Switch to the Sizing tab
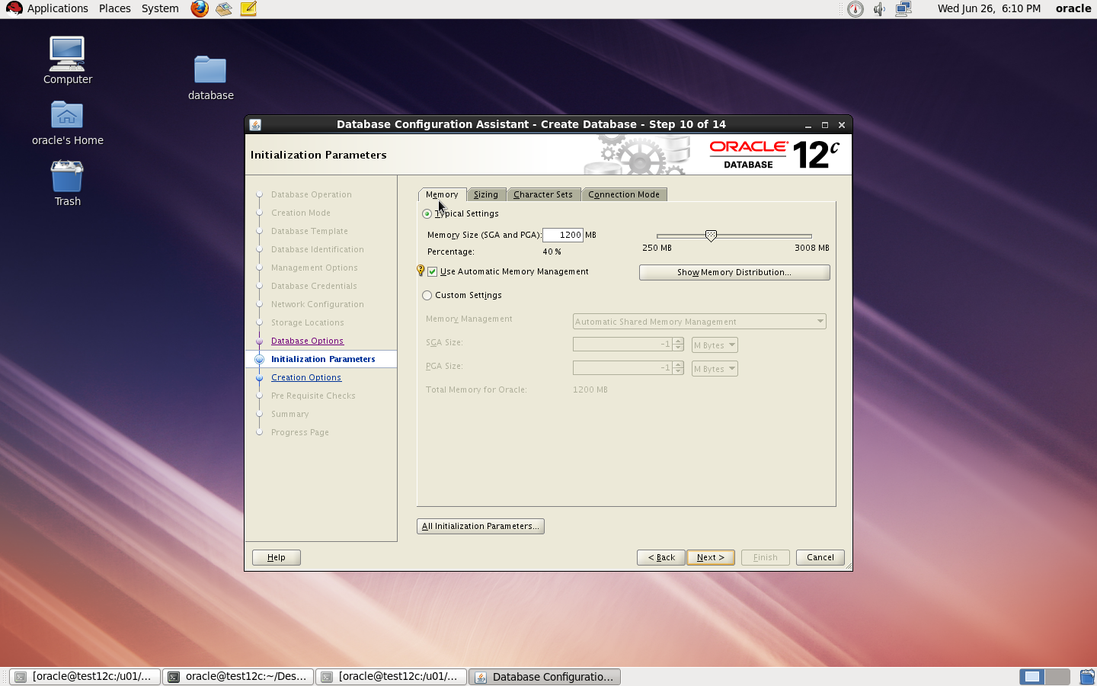 tap(486, 195)
